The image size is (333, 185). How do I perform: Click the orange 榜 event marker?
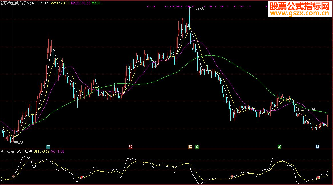click(x=190, y=147)
